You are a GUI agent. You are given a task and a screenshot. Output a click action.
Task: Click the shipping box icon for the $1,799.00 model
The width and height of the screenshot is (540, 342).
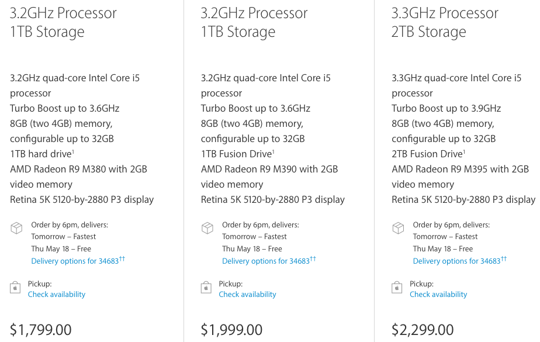pos(16,228)
